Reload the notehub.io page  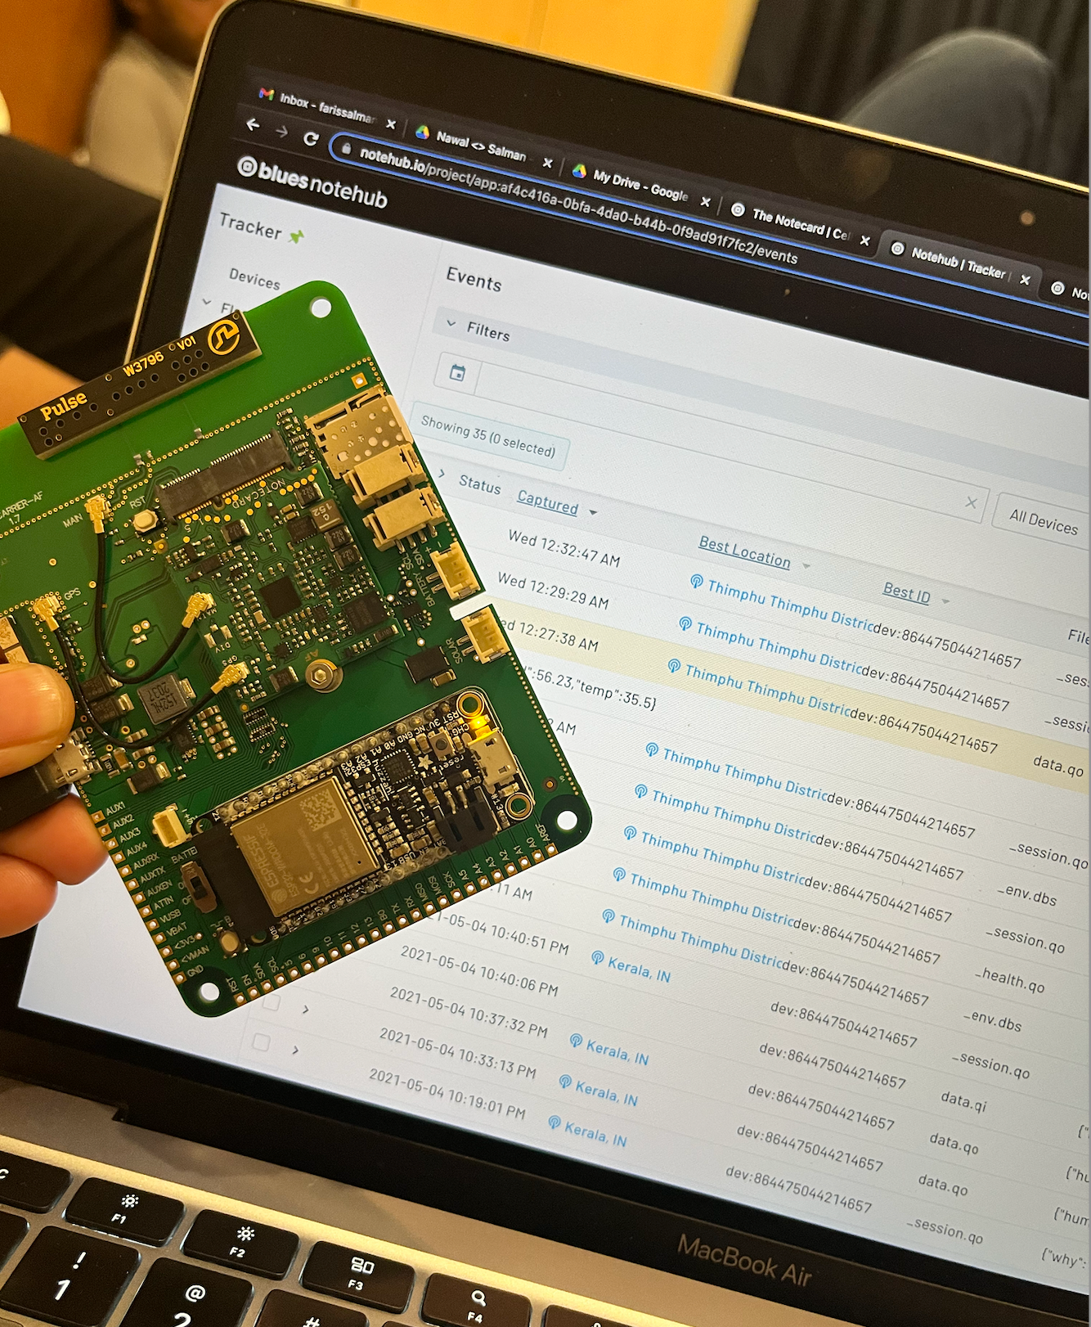tap(311, 139)
